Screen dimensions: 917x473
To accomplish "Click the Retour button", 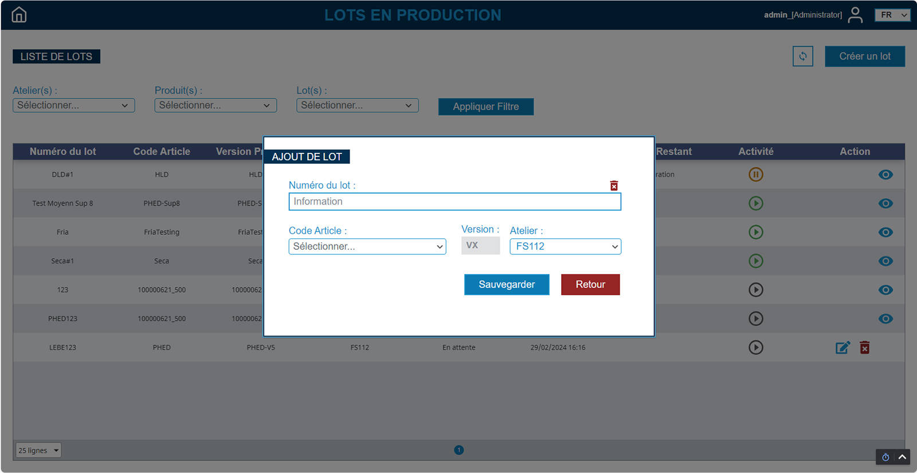I will pos(590,285).
